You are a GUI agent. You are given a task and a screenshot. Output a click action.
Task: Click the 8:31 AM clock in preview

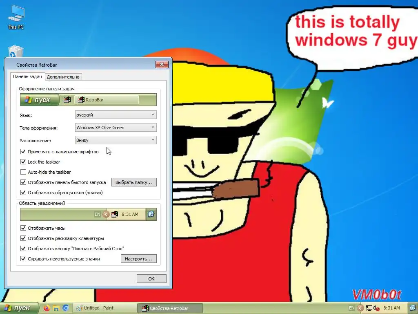pyautogui.click(x=130, y=214)
